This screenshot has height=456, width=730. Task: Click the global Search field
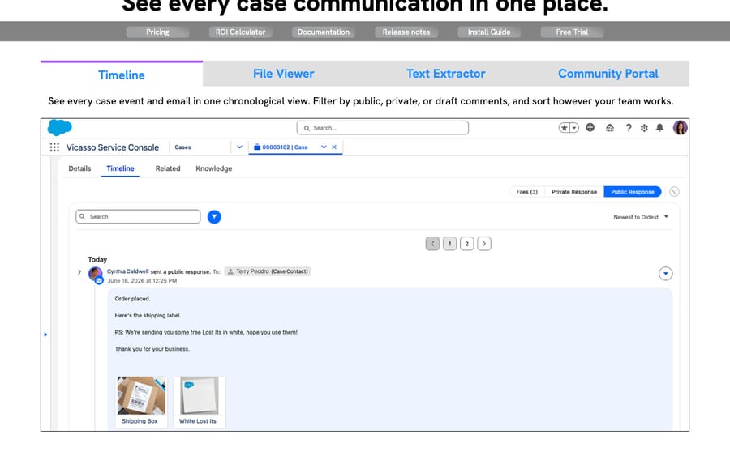(383, 128)
